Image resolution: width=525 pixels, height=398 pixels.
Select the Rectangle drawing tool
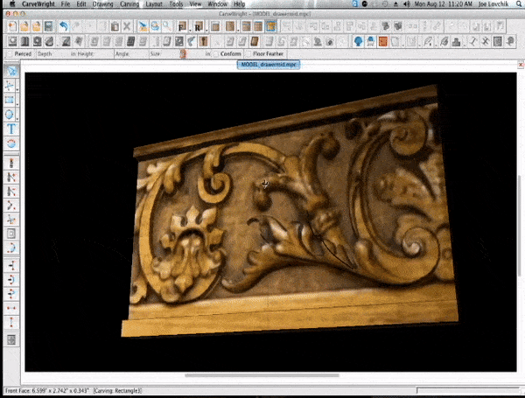[x=10, y=100]
